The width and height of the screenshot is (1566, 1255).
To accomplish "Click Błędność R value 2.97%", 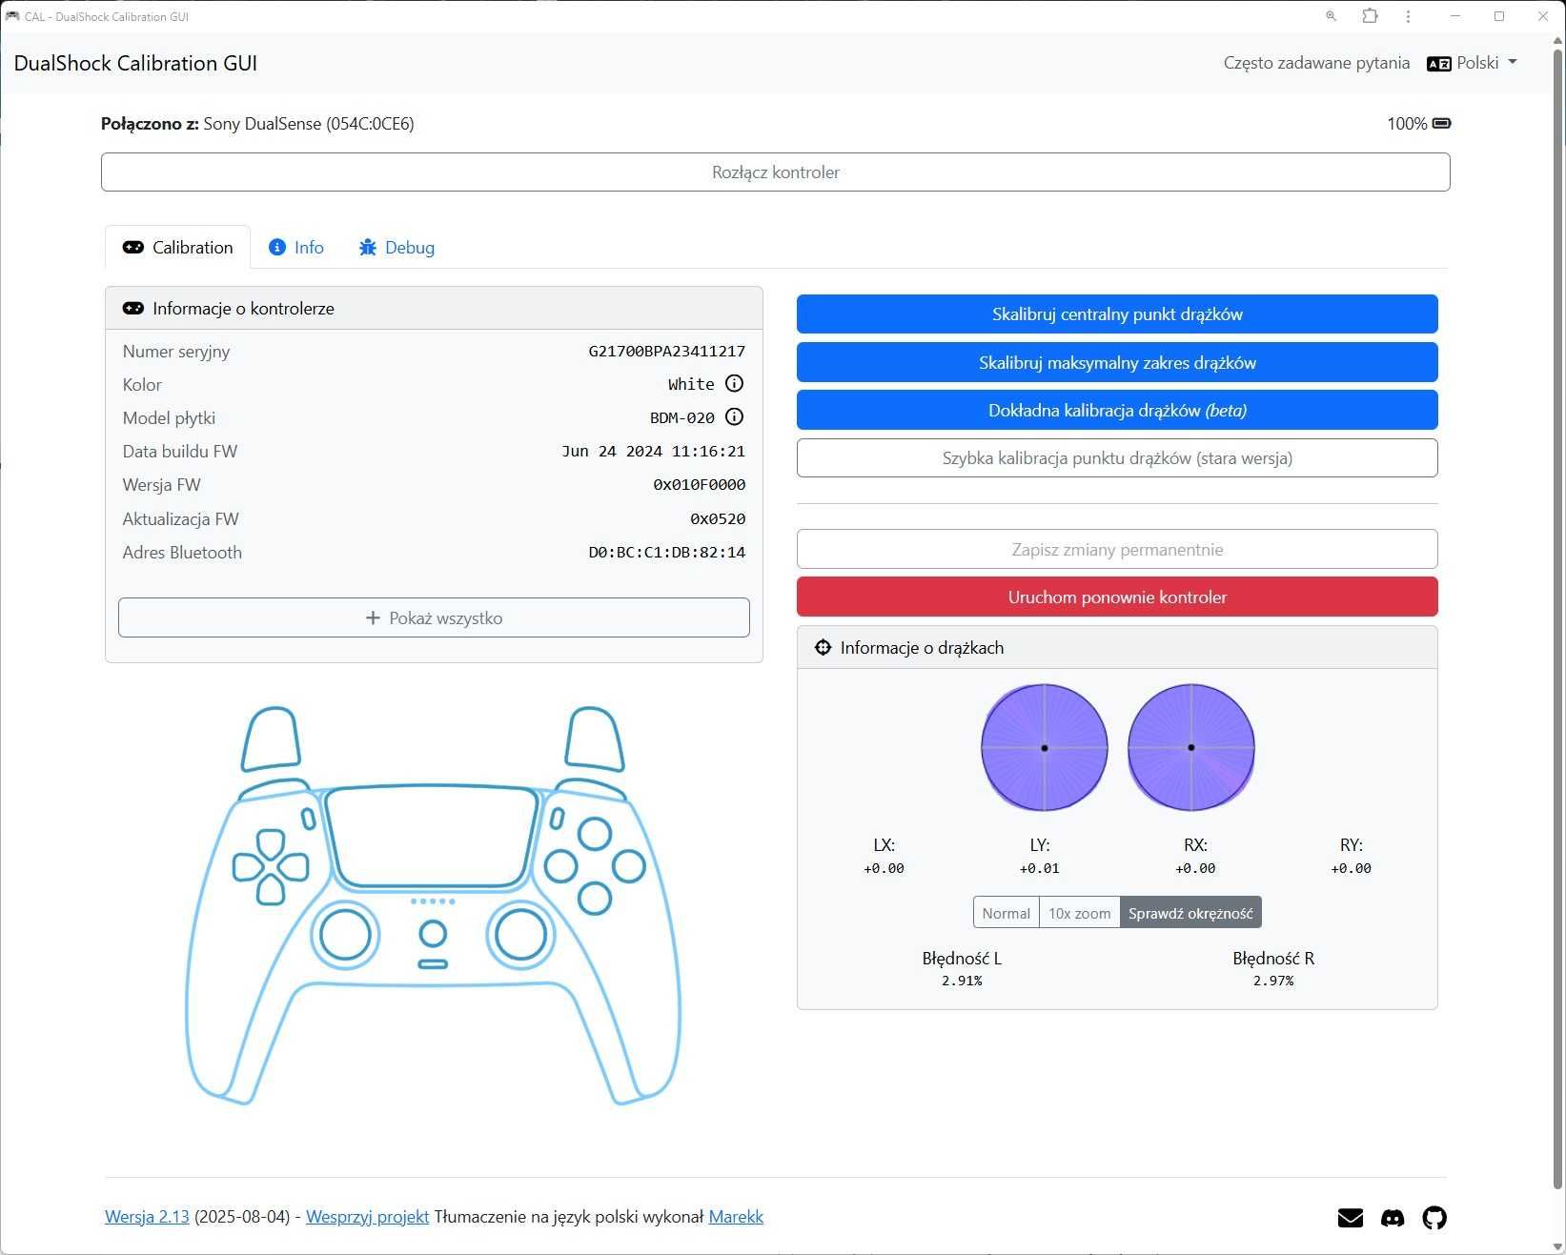I will coord(1273,981).
